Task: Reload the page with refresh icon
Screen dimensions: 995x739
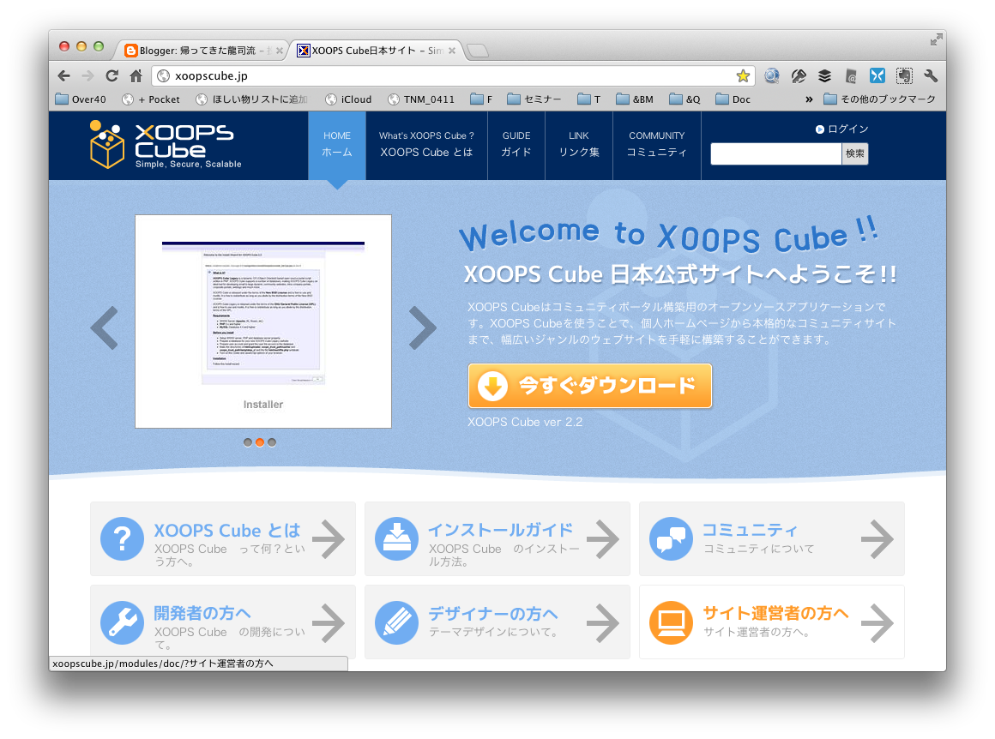Action: 112,76
